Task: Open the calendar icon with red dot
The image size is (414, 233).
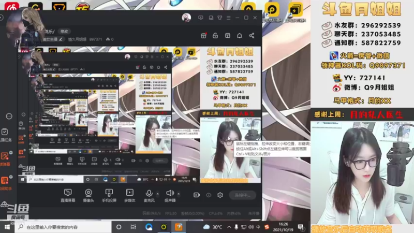Action: [x=203, y=35]
